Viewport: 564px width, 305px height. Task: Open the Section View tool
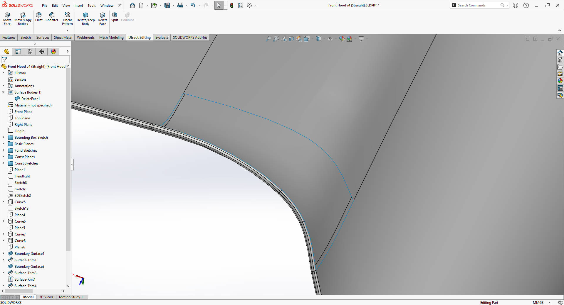291,38
